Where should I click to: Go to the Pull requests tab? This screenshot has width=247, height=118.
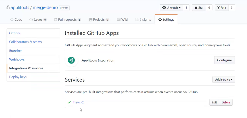pos(68,20)
